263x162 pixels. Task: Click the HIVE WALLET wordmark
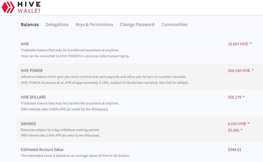click(x=29, y=7)
